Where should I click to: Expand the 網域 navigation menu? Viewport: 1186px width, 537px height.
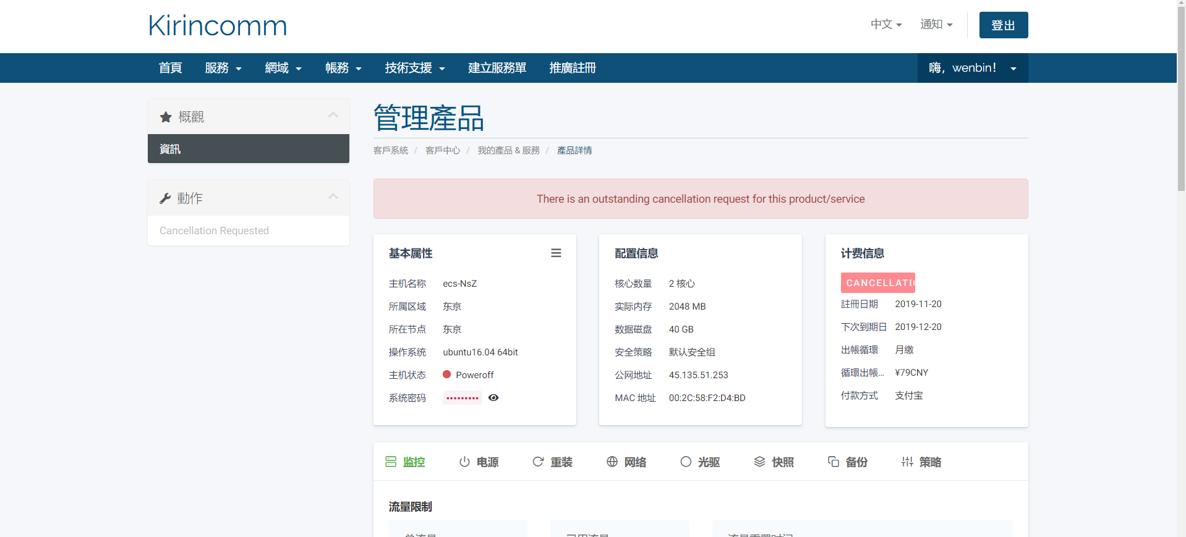point(283,68)
